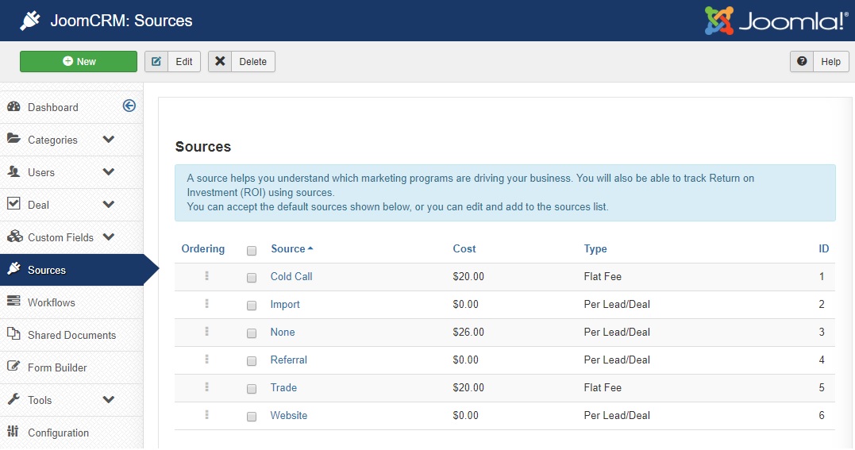Click the Shared Documents files icon
855x450 pixels.
[13, 333]
